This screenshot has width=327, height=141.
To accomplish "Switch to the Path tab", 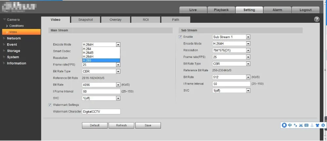I will (x=176, y=20).
